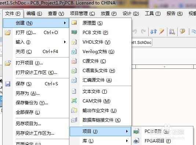Click 打开设计工作区 (K)... entry
196x145 pixels.
click(x=36, y=72)
